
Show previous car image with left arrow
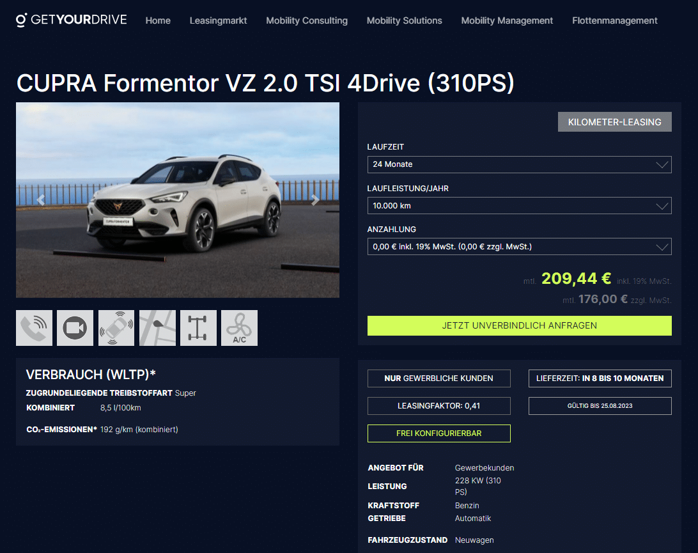40,200
